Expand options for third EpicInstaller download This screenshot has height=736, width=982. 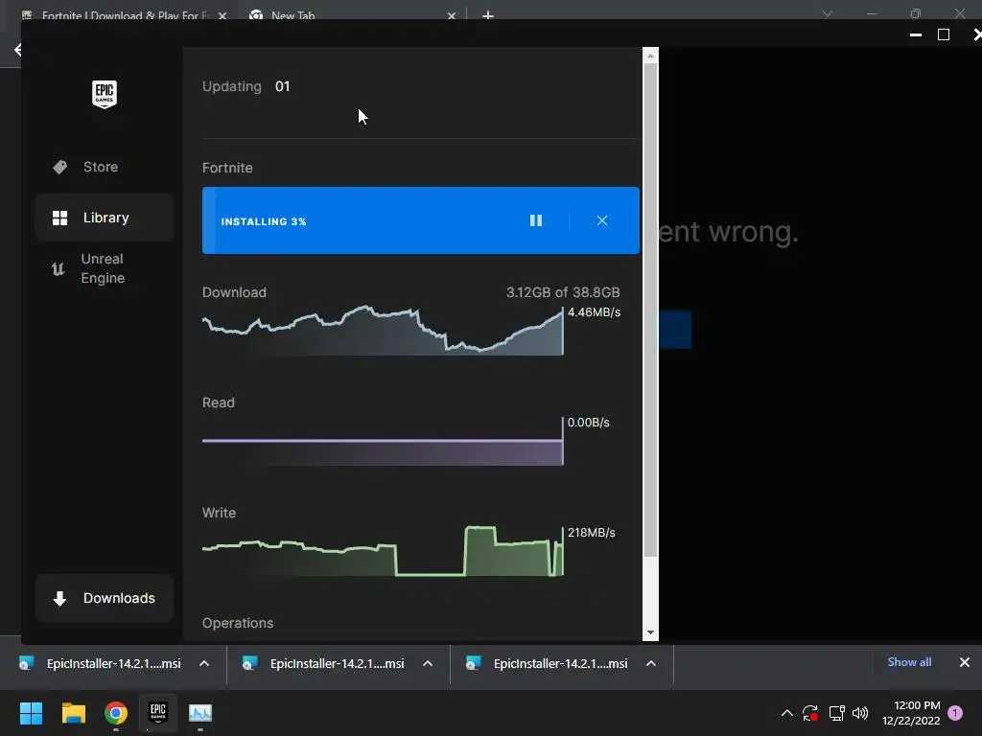(x=651, y=663)
